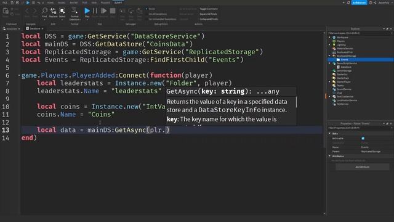Click the Select tool icon
This screenshot has width=394, height=222.
62,11
